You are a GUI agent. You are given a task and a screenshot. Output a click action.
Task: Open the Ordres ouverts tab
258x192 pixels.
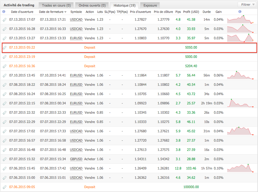[92, 5]
